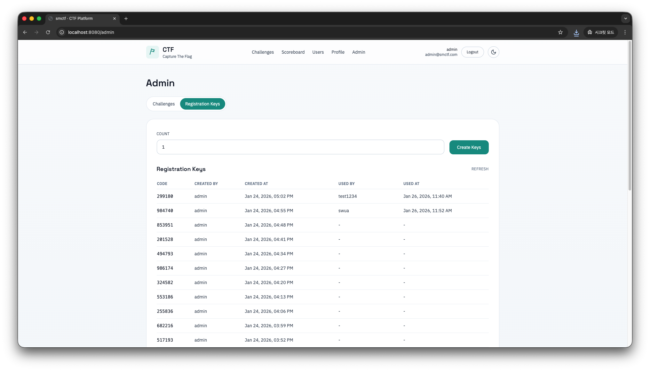Select Registration Keys tab
Screen dimensions: 650x371
coord(202,104)
